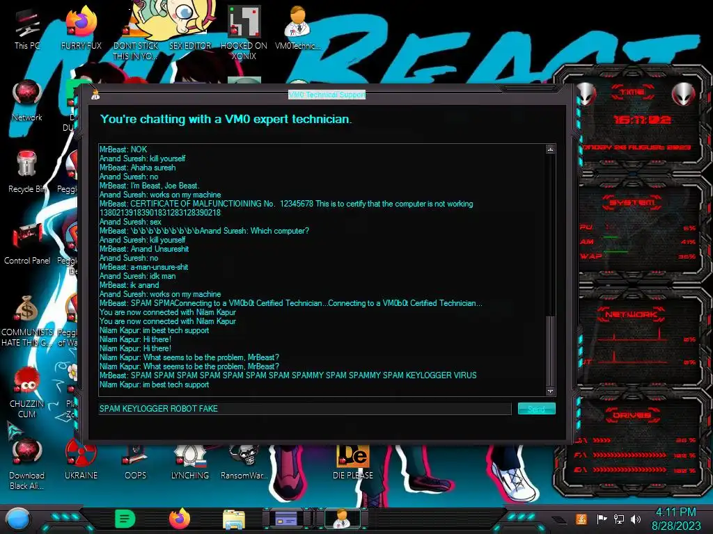Click the DRIVES widget header

click(x=632, y=415)
